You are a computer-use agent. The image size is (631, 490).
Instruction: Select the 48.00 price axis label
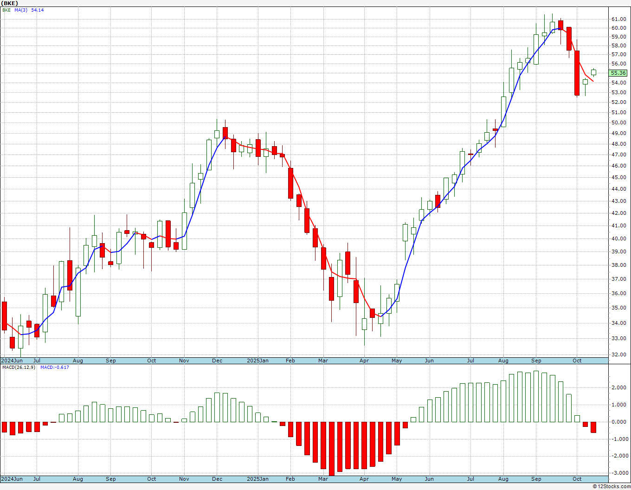618,144
